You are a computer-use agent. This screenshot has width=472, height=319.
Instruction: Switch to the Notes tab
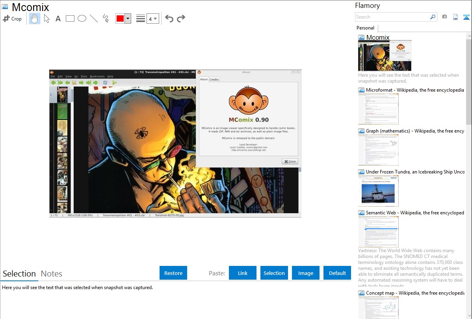point(52,274)
